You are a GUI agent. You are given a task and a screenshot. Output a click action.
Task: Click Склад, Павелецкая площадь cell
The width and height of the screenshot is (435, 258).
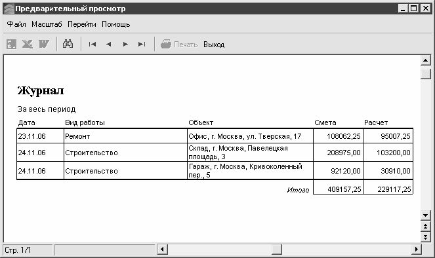click(250, 153)
